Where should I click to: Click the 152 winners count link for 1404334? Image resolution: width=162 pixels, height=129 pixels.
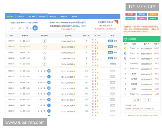pyautogui.click(x=86, y=71)
